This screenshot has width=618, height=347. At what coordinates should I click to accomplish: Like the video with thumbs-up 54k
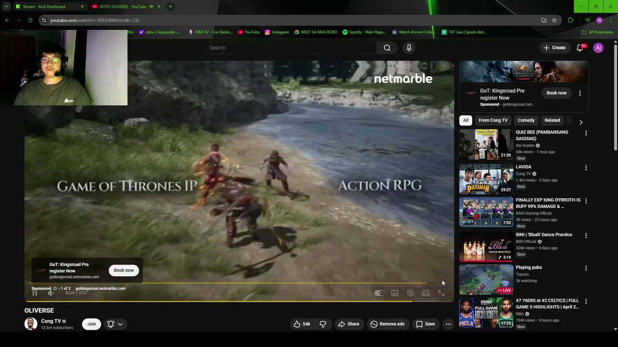click(302, 324)
